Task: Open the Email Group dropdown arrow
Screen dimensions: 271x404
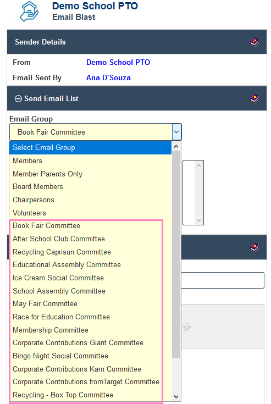Action: point(176,132)
